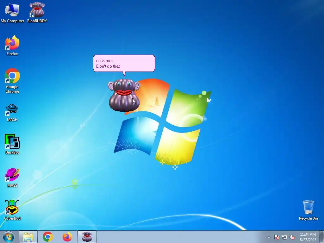Screen dimensions: 324x243
Task: Open the My Computer desktop icon
Action: 12,12
